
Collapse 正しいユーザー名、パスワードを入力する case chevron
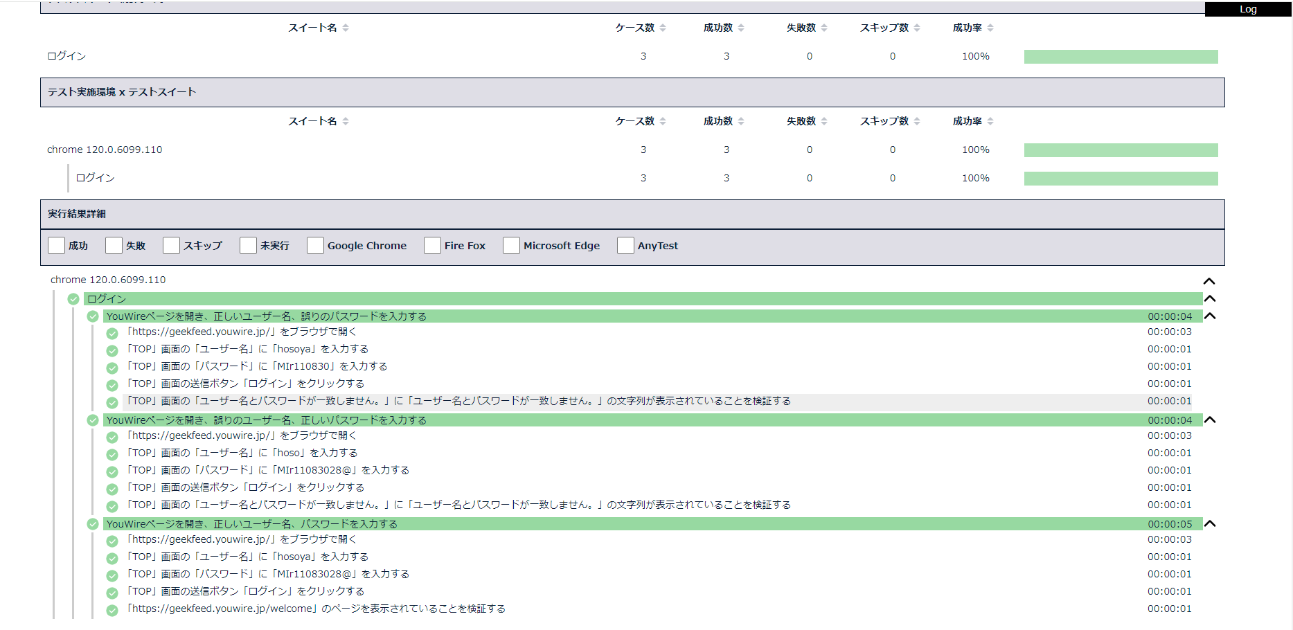pyautogui.click(x=1210, y=523)
